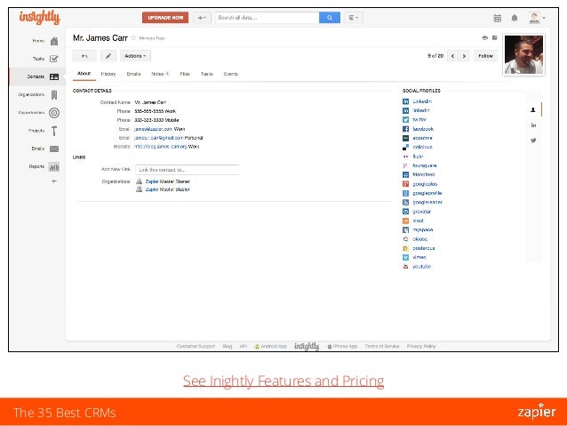Go to the previous contact arrow
567x426 pixels.
click(x=452, y=56)
